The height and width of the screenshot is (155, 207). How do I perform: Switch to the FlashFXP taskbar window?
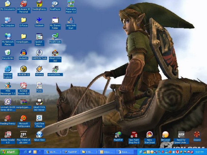(x=71, y=152)
